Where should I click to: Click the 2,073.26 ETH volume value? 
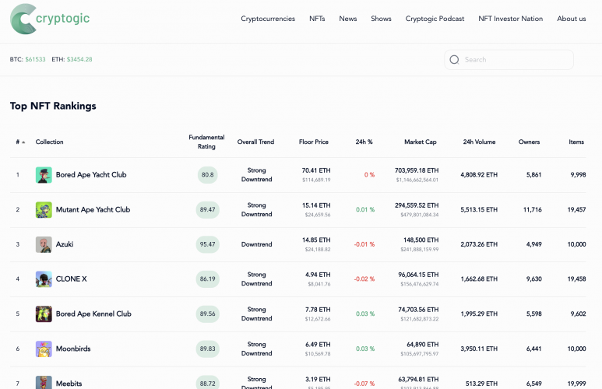pyautogui.click(x=479, y=244)
